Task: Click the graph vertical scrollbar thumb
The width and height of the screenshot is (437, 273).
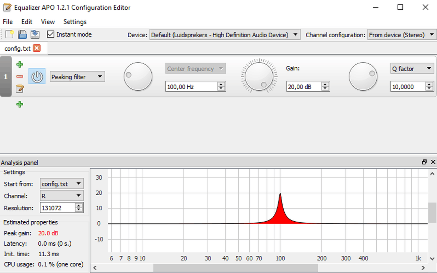Action: click(432, 212)
